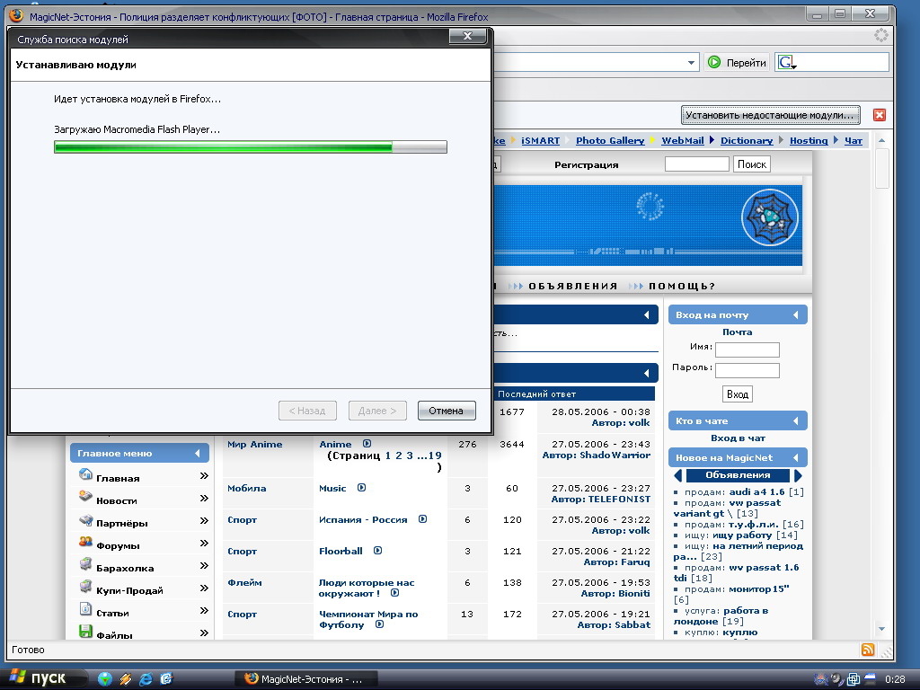Viewport: 920px width, 690px height.
Task: Click the spider web logo in the banner
Action: tap(770, 217)
